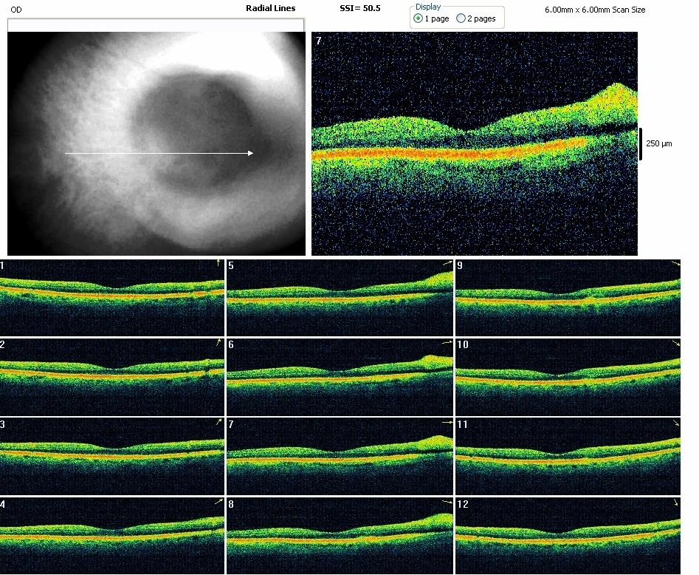Click the large B-scan image labeled 7
Image resolution: width=699 pixels, height=575 pixels.
point(474,144)
